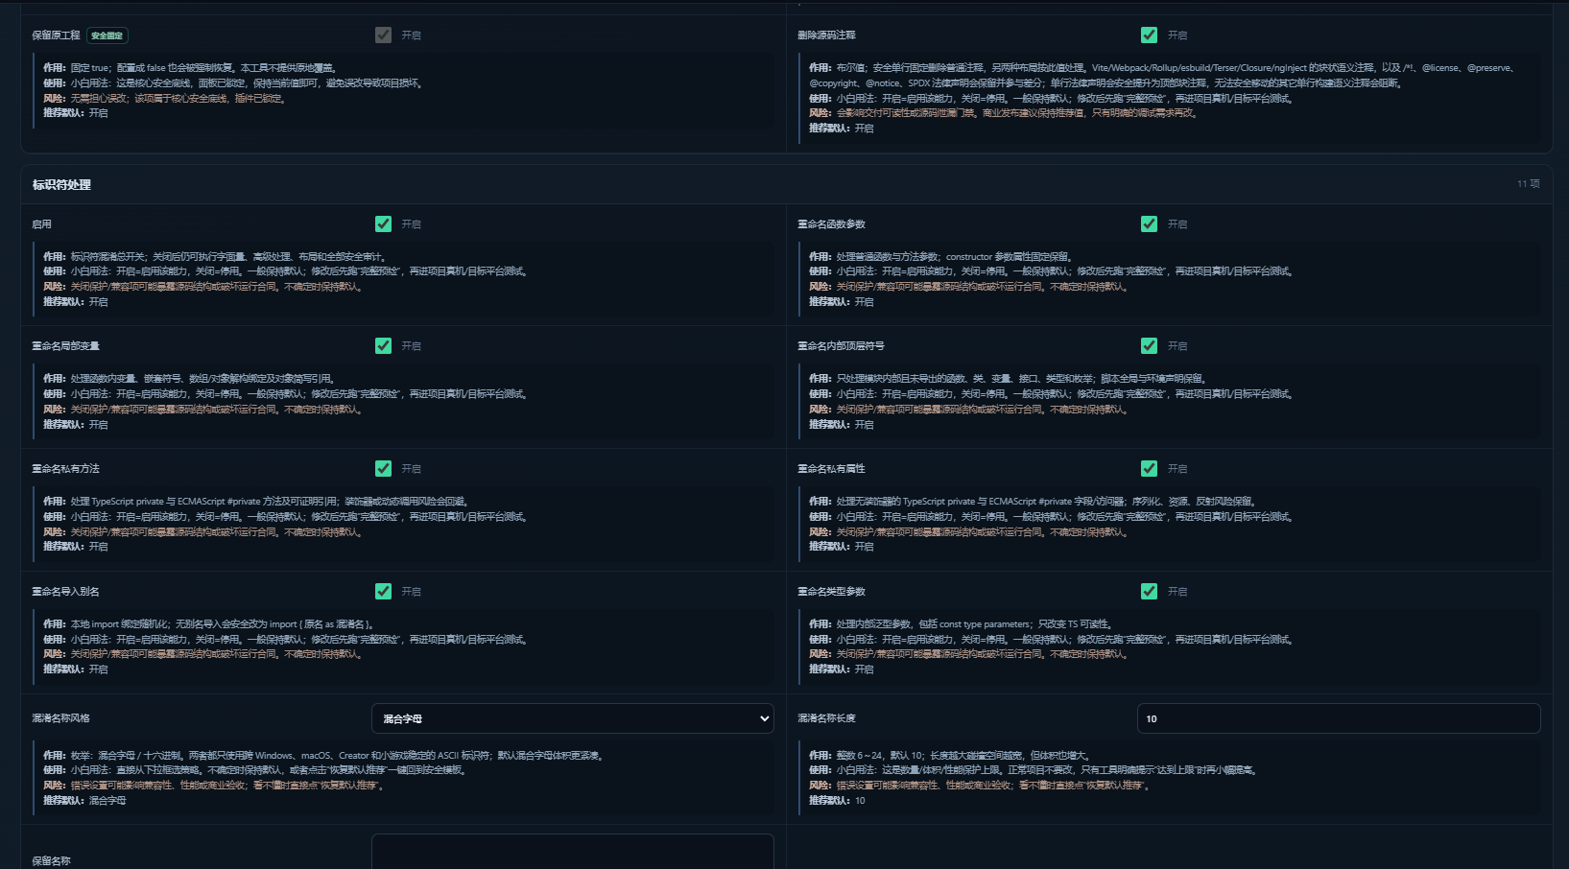Click the 保留名称 text area

tap(573, 852)
